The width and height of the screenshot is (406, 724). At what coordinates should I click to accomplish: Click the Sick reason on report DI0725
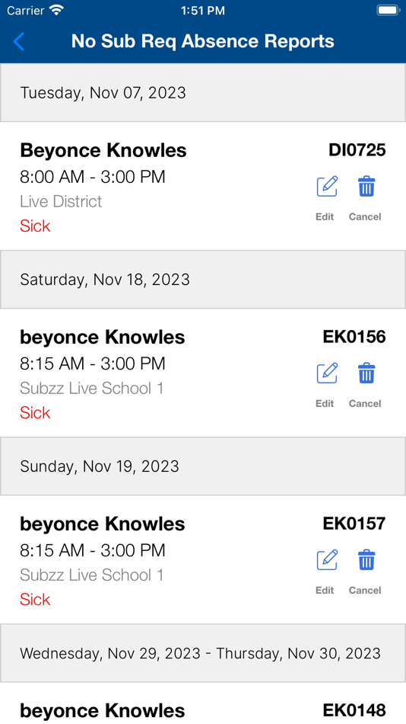35,226
